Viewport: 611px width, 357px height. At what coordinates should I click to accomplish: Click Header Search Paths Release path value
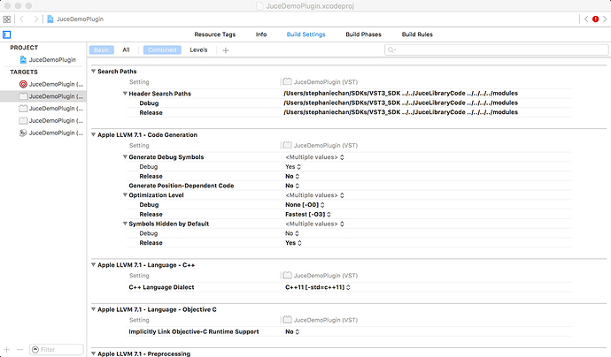[400, 112]
